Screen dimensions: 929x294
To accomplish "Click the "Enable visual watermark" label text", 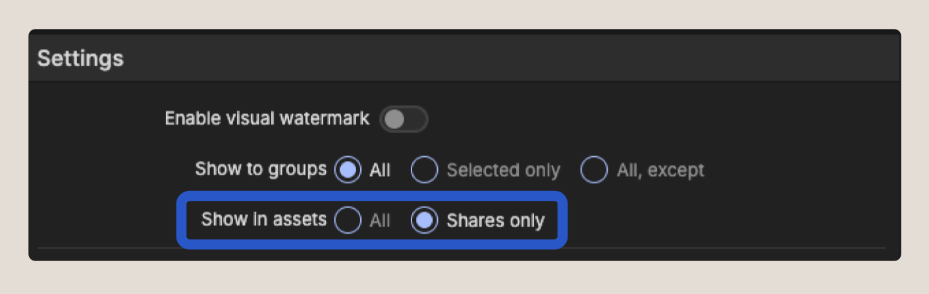I will pos(267,119).
